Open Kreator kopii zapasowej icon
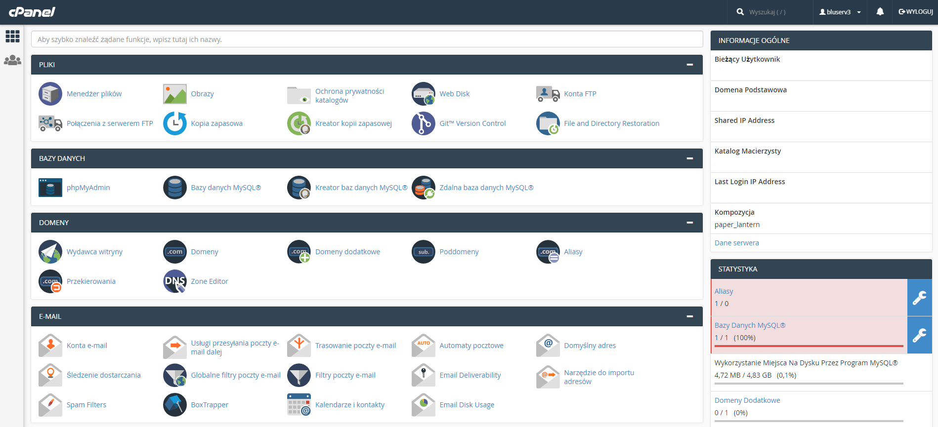The height and width of the screenshot is (427, 938). pos(299,123)
